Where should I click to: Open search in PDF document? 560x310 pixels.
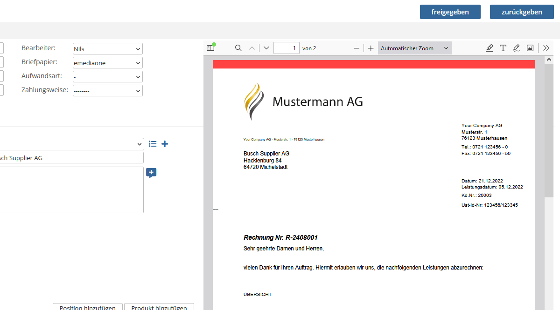tap(238, 48)
